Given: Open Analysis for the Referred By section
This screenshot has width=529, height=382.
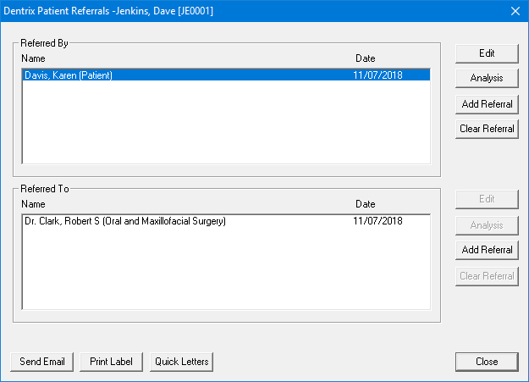Looking at the screenshot, I should coord(487,78).
